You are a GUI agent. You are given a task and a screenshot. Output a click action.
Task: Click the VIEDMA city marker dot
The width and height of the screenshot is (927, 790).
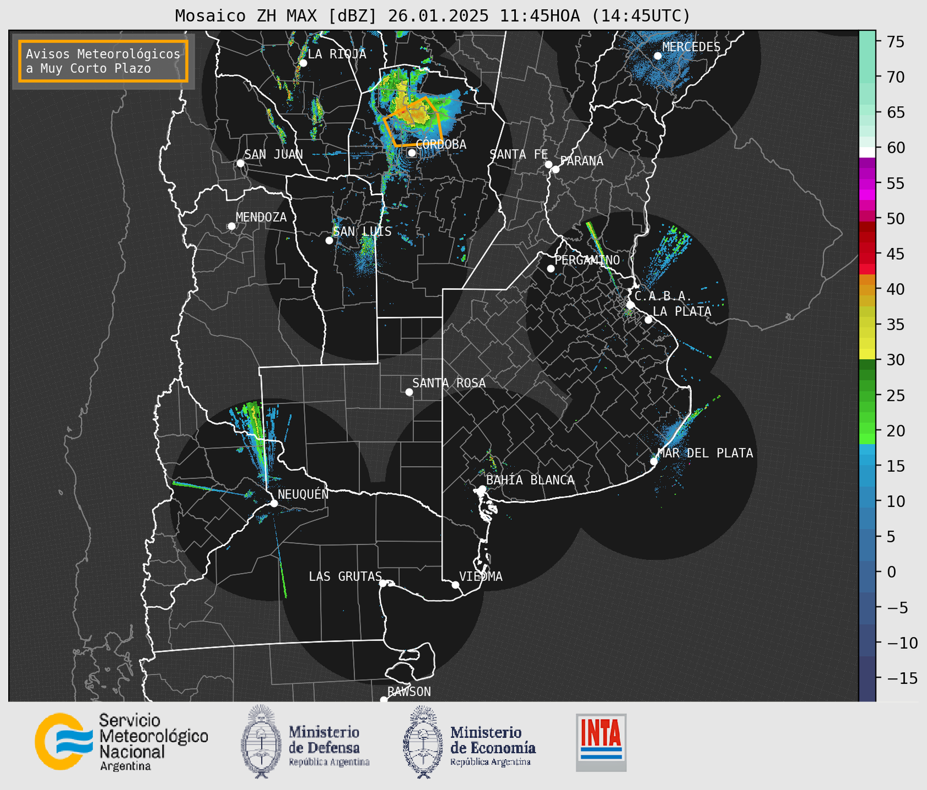[455, 585]
